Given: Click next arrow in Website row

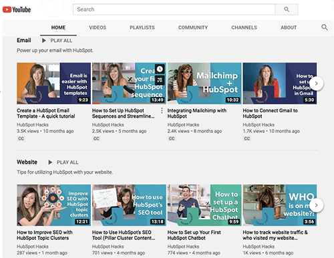Looking at the screenshot, I should tap(316, 205).
